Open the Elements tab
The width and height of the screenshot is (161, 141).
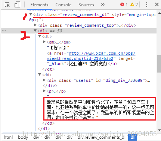(39, 5)
